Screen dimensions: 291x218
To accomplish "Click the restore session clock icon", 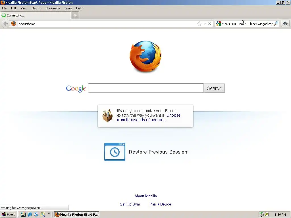I will tap(115, 152).
